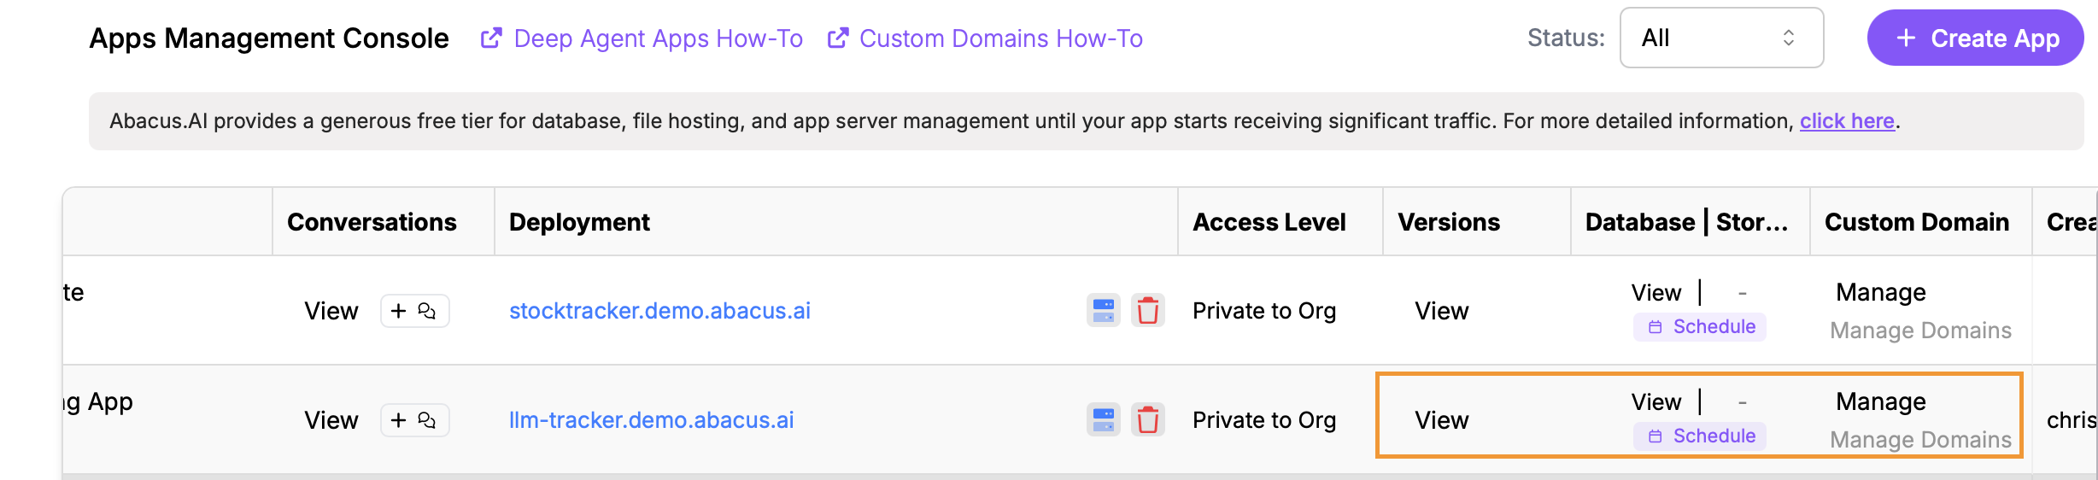Follow the 'click here' pricing link

pos(1846,121)
